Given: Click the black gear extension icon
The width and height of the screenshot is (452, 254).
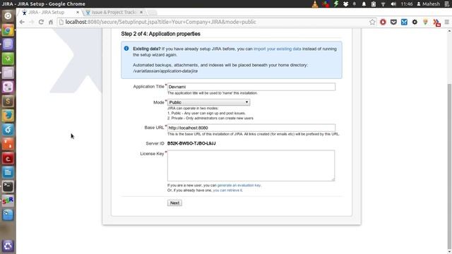Looking at the screenshot, I should (x=415, y=22).
